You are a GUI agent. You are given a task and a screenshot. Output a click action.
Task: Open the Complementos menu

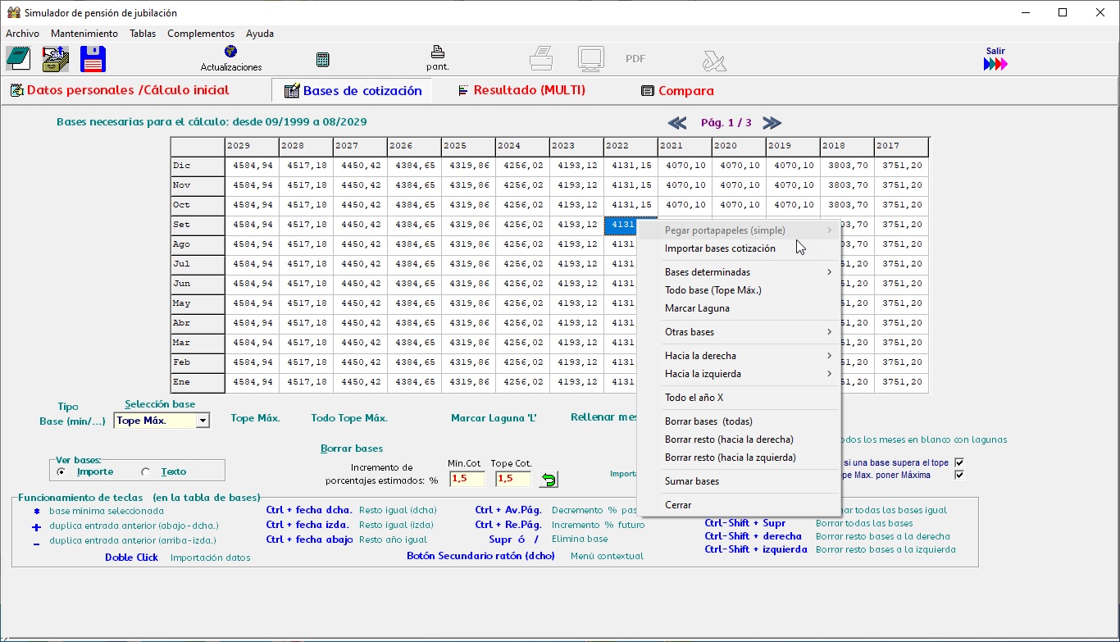point(201,34)
